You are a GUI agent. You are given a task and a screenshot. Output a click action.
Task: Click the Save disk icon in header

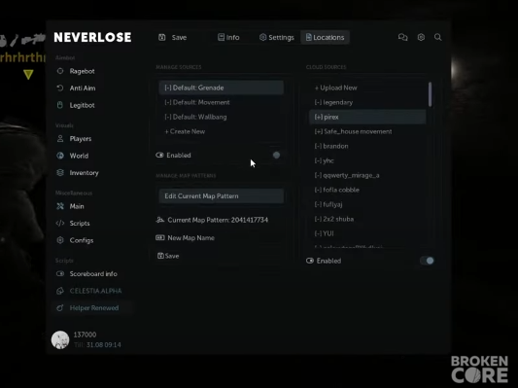coord(162,37)
